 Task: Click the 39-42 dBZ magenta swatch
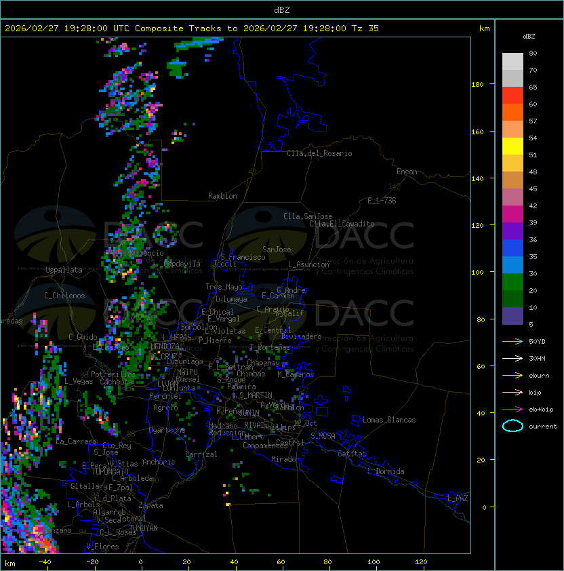512,214
